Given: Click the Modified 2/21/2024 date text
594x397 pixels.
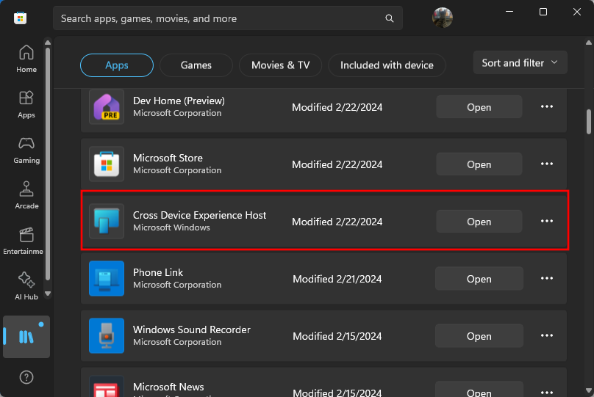Looking at the screenshot, I should (337, 279).
